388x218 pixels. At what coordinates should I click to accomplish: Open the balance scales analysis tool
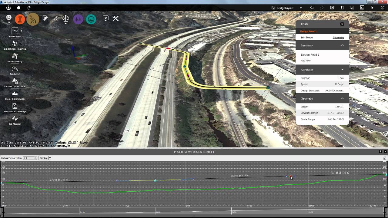65,18
